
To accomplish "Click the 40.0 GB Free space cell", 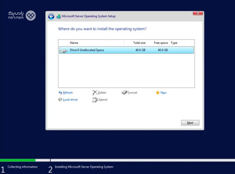I will tap(162, 50).
